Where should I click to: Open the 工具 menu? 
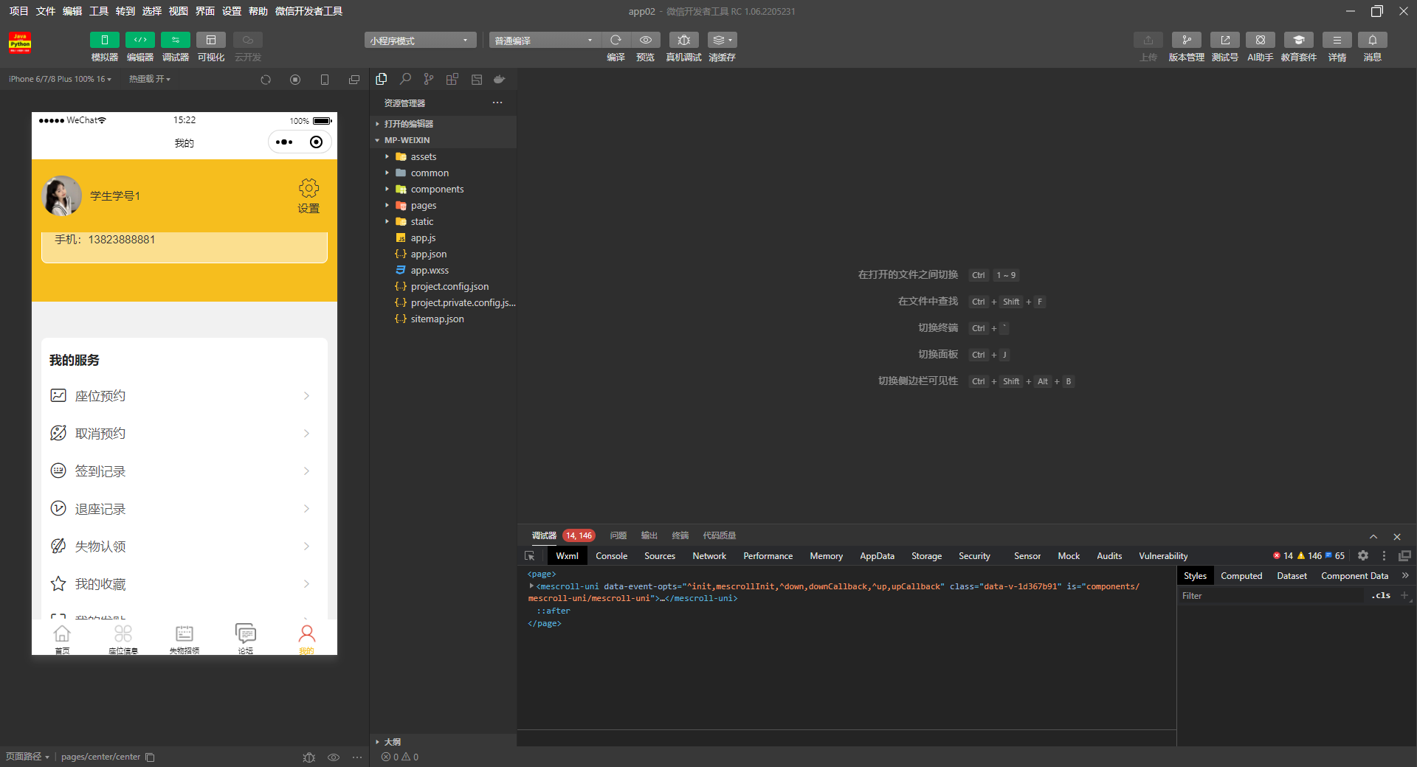pyautogui.click(x=99, y=11)
